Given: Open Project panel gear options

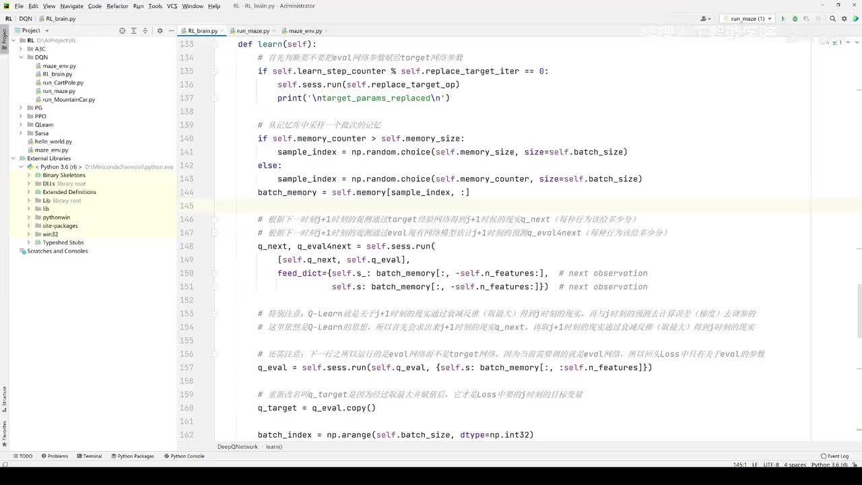Looking at the screenshot, I should point(160,30).
